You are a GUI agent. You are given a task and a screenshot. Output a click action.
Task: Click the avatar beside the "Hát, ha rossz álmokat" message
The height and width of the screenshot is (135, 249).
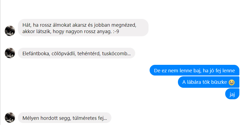[10, 31]
